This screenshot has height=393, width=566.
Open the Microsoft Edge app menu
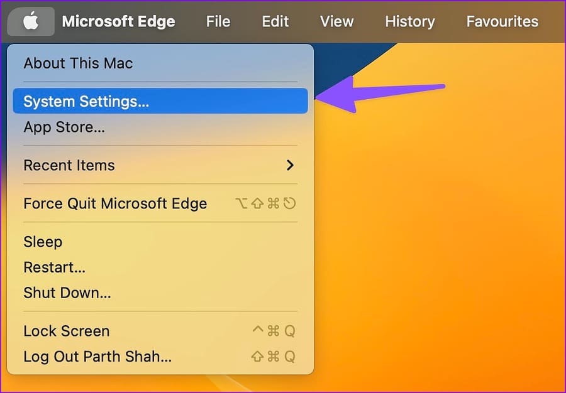[x=118, y=21]
